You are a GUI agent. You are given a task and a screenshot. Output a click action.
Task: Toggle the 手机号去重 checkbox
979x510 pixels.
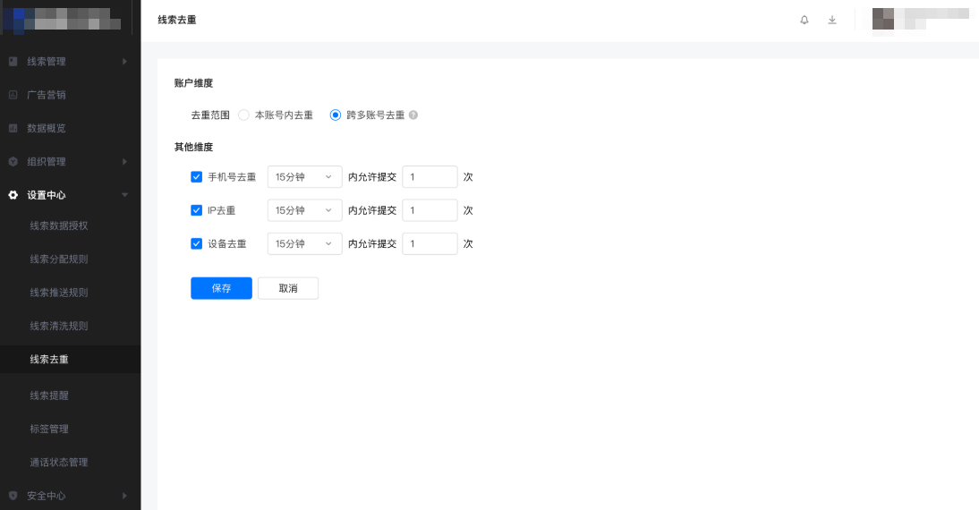coord(196,176)
